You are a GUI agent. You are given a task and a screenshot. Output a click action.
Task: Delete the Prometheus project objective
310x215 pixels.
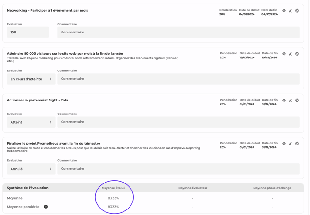click(297, 144)
